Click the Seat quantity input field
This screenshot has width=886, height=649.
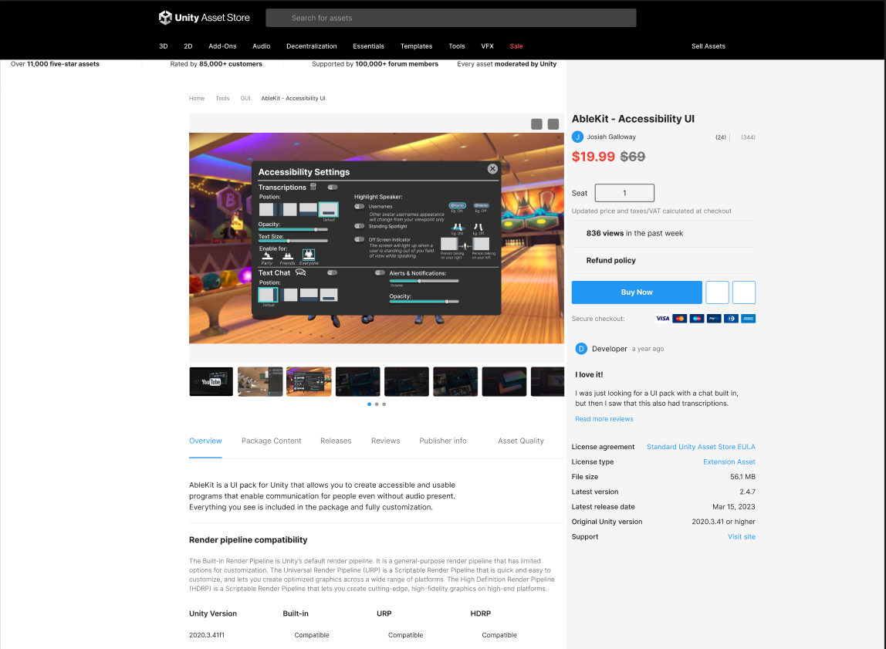coord(624,192)
